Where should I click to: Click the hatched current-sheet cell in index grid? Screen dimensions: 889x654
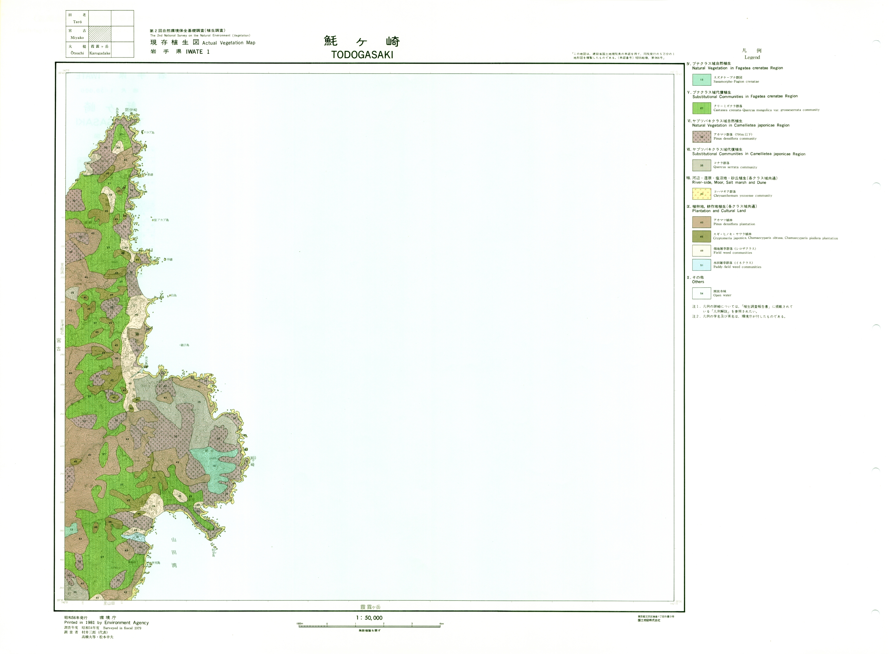pyautogui.click(x=100, y=34)
